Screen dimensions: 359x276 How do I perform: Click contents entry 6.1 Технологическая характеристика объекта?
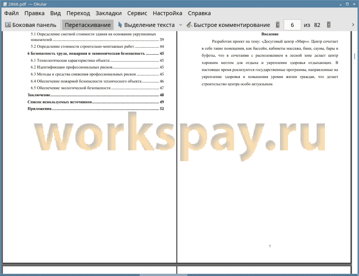point(97,60)
